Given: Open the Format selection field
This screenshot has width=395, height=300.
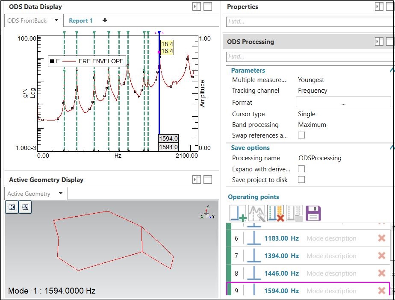Looking at the screenshot, I should [x=343, y=102].
